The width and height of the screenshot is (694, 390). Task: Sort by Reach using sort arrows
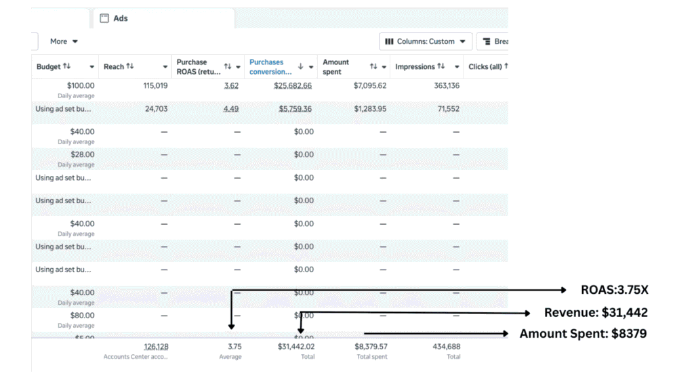130,66
